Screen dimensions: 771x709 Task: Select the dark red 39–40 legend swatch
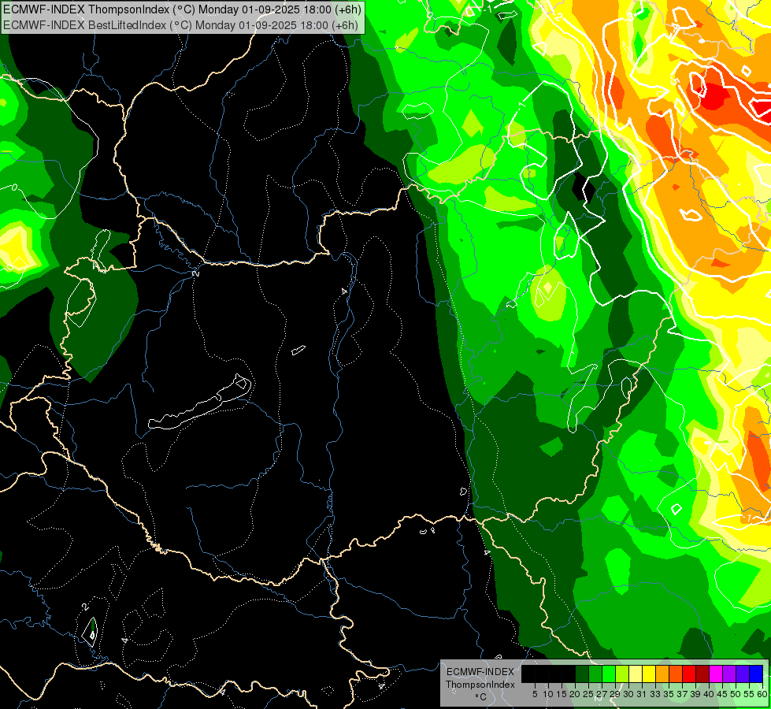point(702,674)
